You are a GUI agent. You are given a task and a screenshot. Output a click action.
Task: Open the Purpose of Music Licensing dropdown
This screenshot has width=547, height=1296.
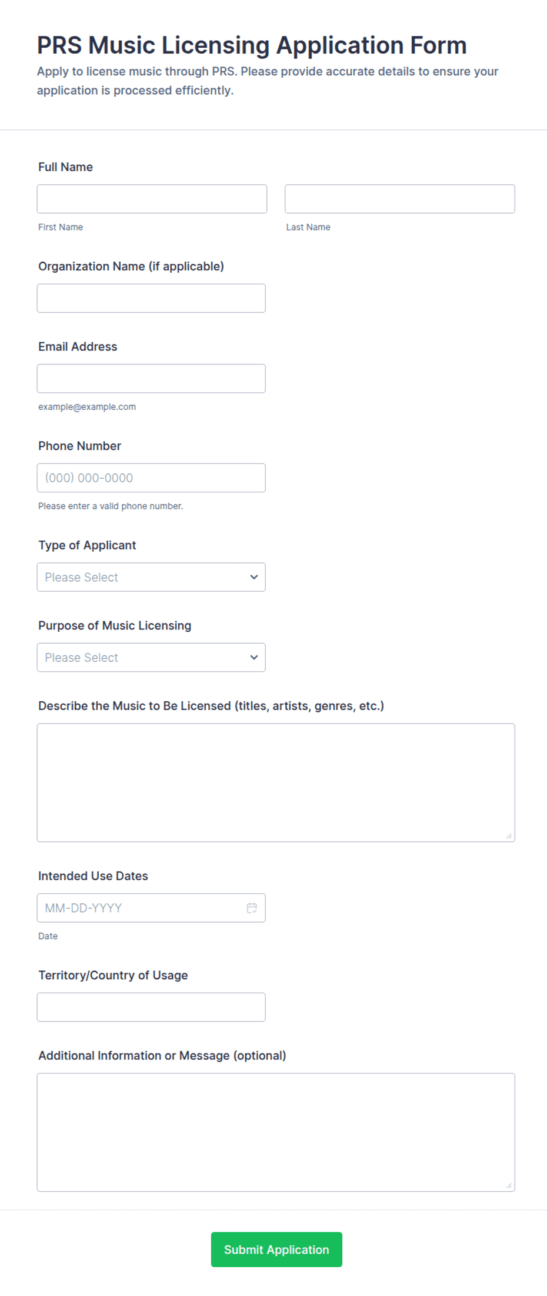pyautogui.click(x=151, y=657)
